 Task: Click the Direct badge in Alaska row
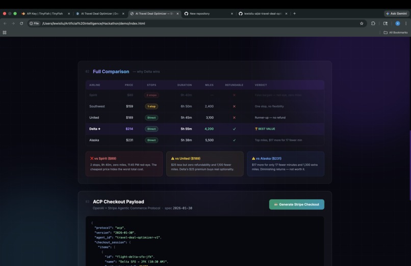point(151,140)
